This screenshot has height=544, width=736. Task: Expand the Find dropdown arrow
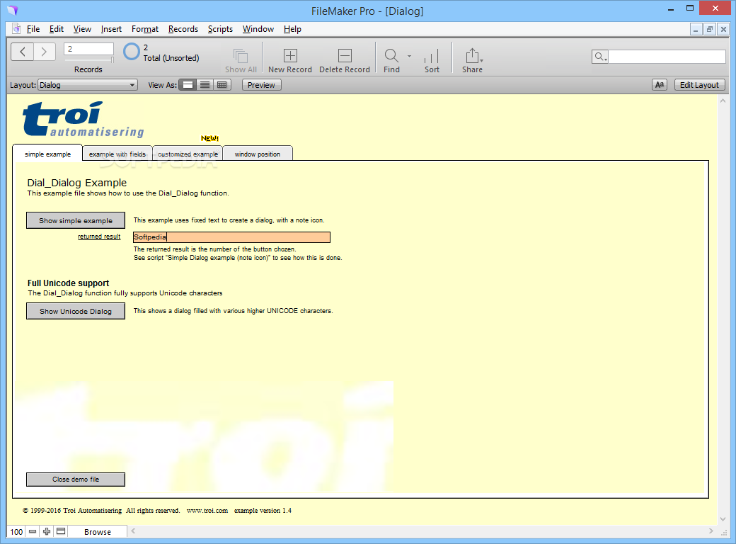[409, 56]
